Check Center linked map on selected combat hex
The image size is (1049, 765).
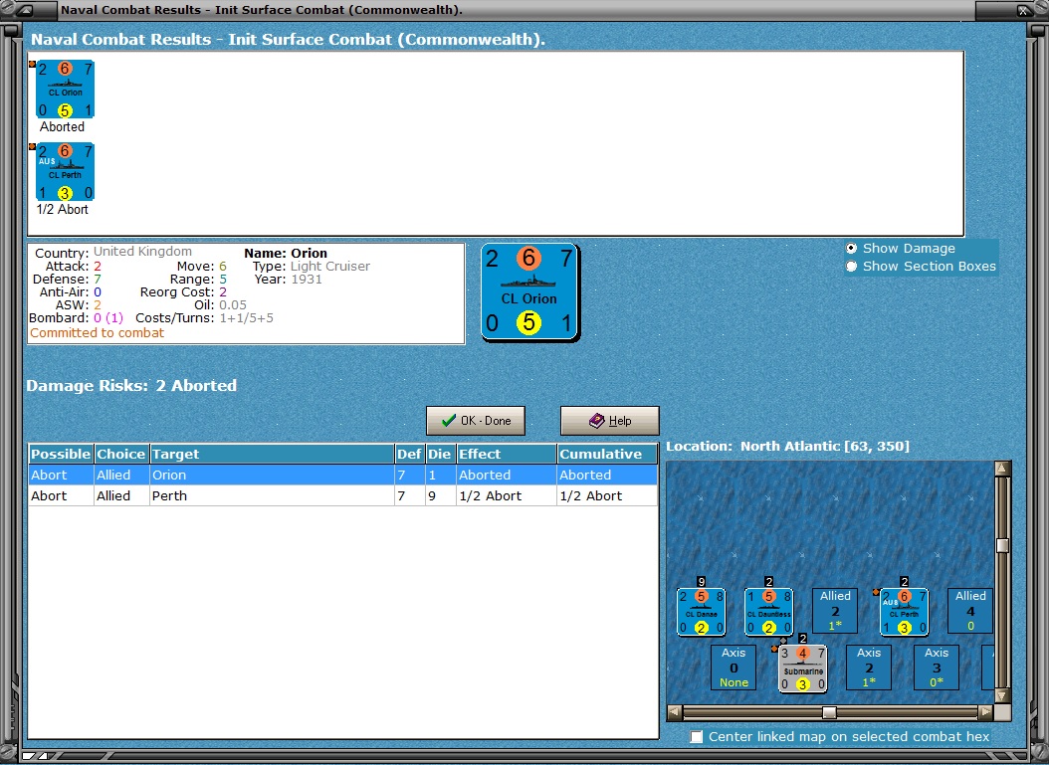840,736
